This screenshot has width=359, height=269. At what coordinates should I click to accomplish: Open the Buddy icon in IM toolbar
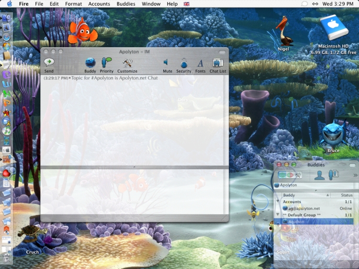tap(90, 63)
